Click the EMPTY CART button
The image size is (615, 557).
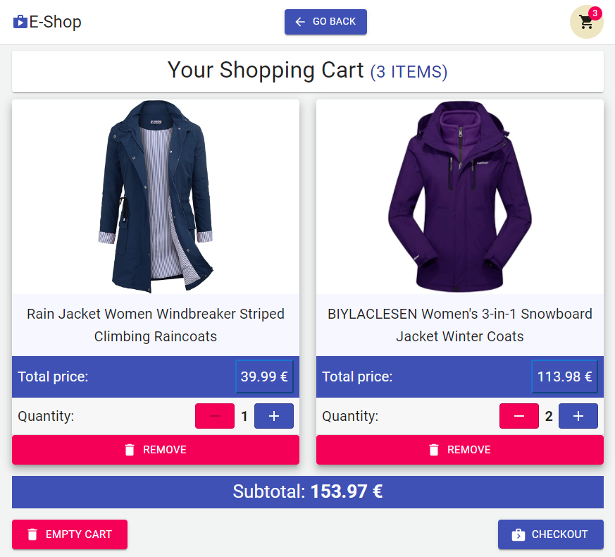coord(70,534)
